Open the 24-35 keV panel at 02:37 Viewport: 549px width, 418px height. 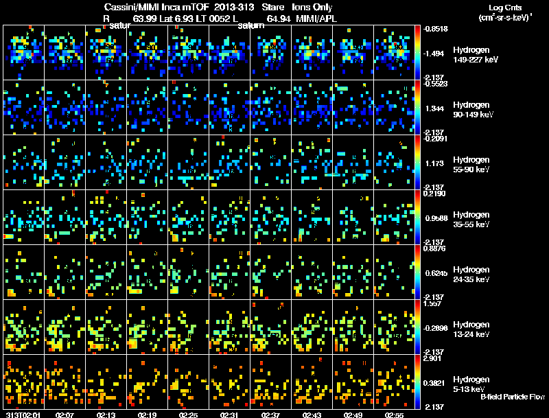(270, 272)
